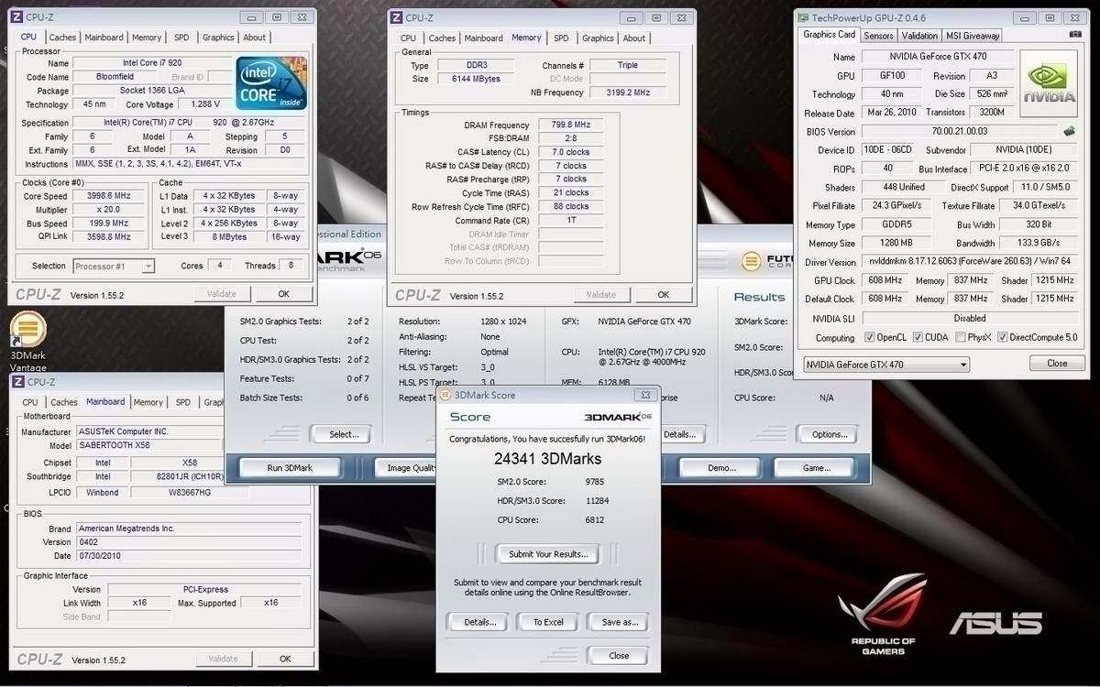The image size is (1100, 687).
Task: Click the Futuremark logo in 3DMark window
Action: [x=752, y=261]
